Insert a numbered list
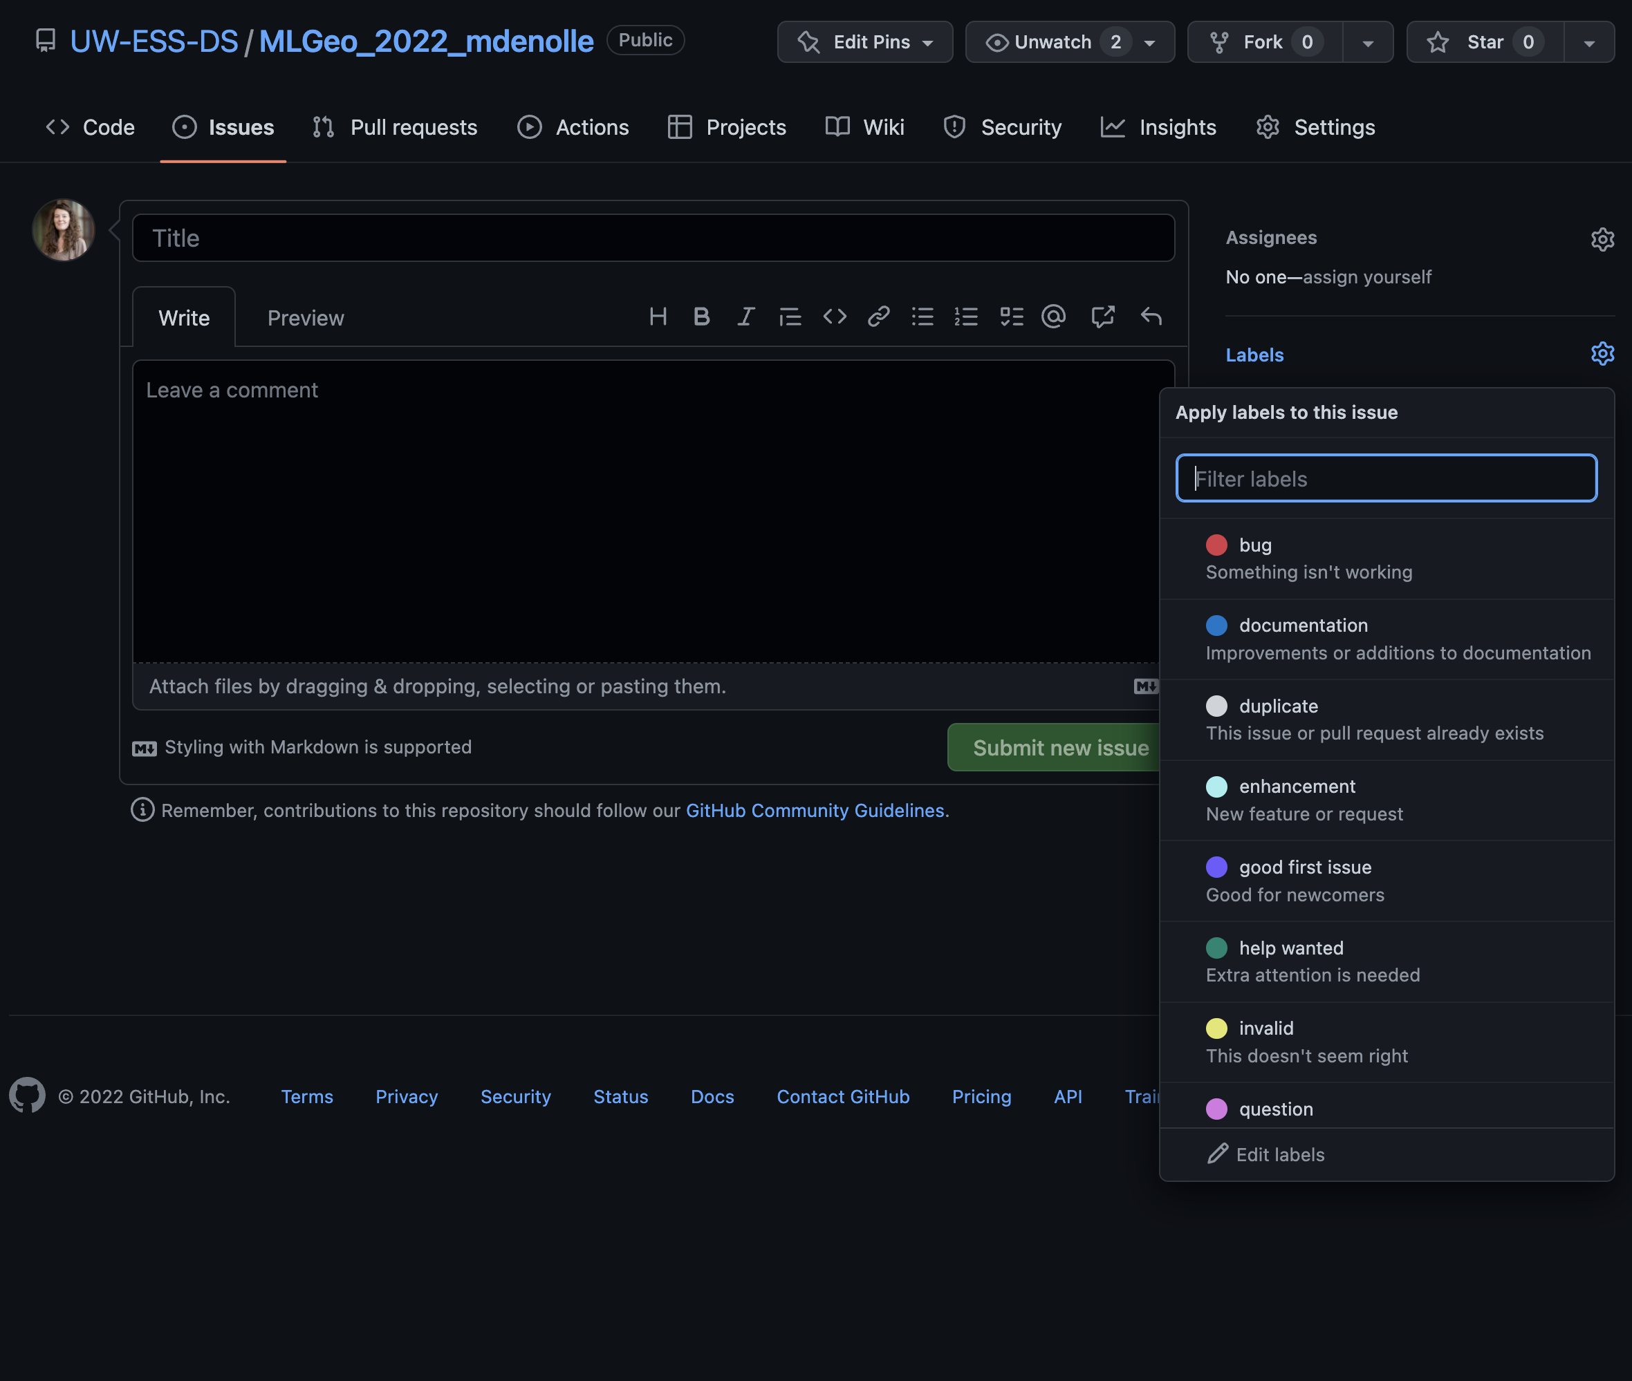The height and width of the screenshot is (1381, 1632). (966, 317)
